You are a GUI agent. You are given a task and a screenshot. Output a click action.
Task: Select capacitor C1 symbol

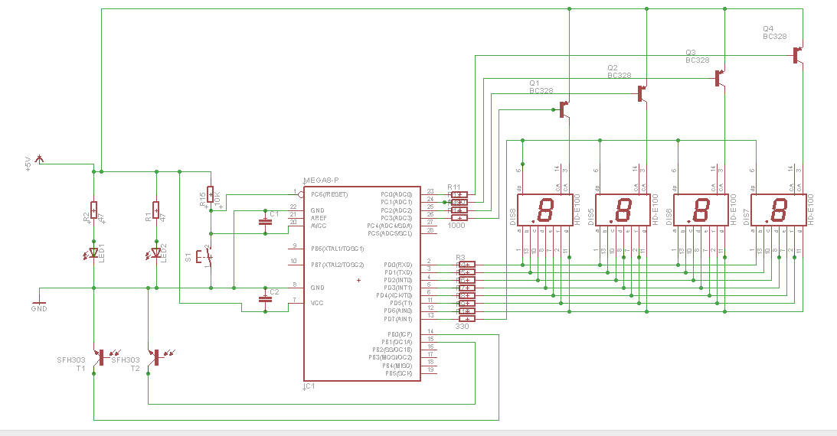265,221
